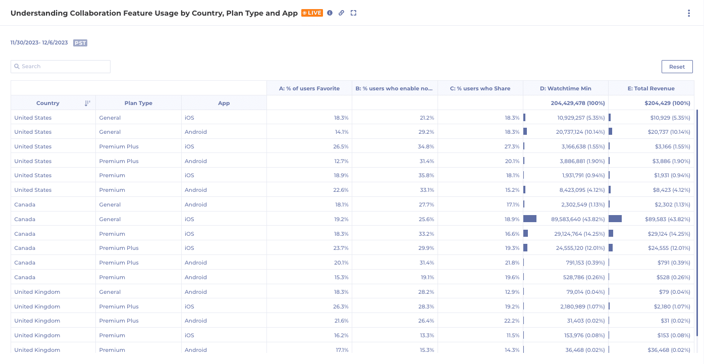Copy the shareable report link
Image resolution: width=704 pixels, height=364 pixels.
pos(341,13)
